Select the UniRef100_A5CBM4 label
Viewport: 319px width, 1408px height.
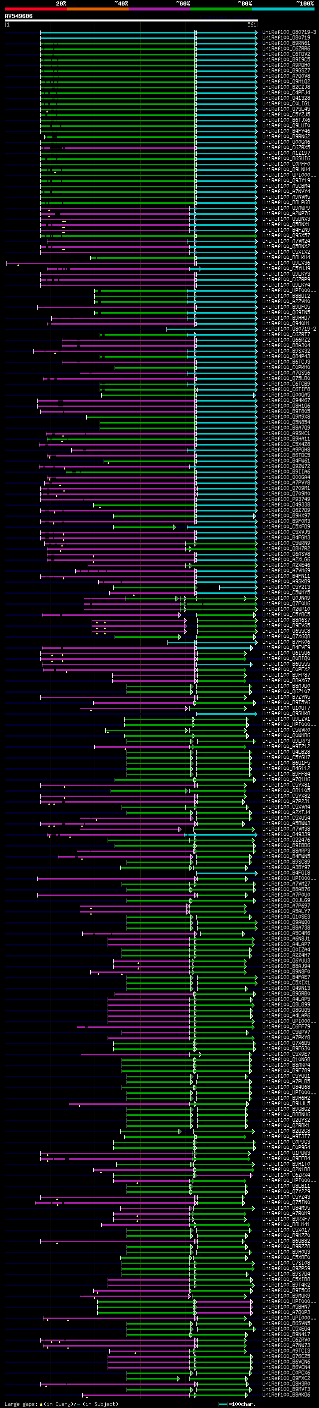286,186
